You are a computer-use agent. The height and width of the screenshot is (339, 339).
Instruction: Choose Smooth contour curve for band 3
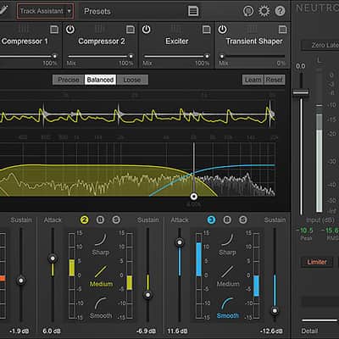tap(228, 308)
